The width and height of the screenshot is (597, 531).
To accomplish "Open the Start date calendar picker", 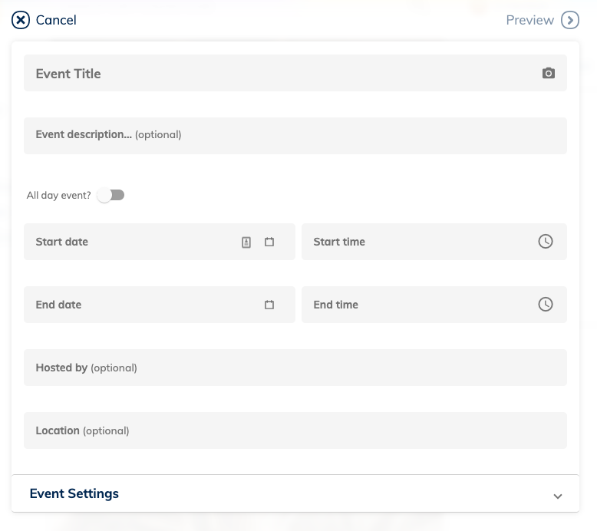I will tap(269, 242).
